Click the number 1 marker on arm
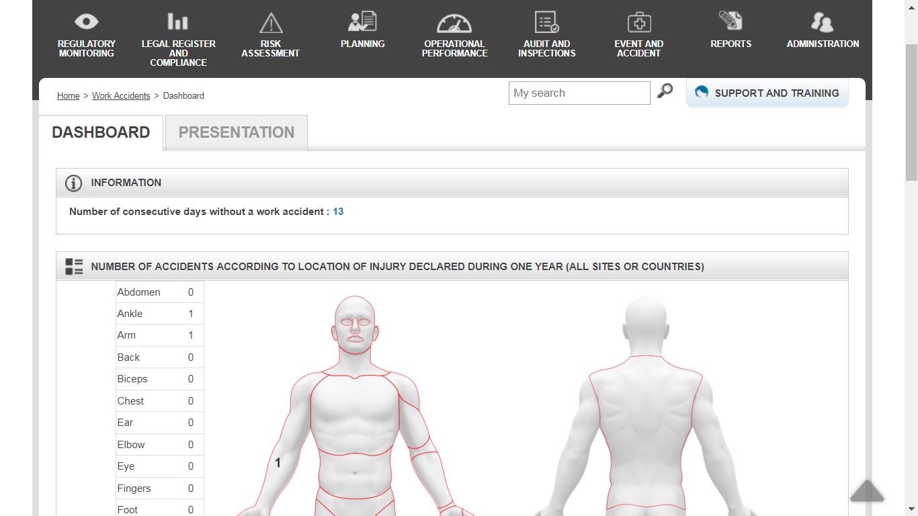 (278, 463)
